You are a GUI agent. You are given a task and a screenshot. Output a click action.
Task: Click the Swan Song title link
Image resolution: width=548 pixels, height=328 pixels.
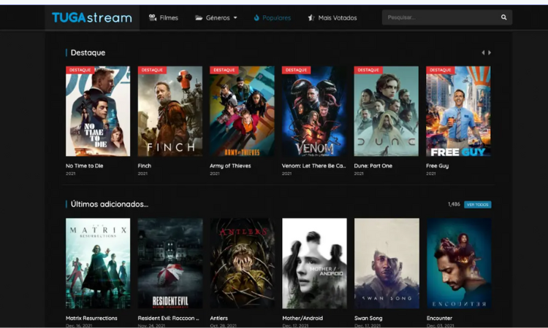368,319
